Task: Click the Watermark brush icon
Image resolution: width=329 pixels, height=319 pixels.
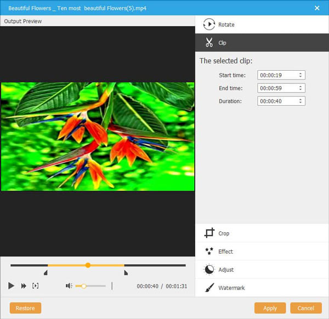Action: (x=209, y=288)
